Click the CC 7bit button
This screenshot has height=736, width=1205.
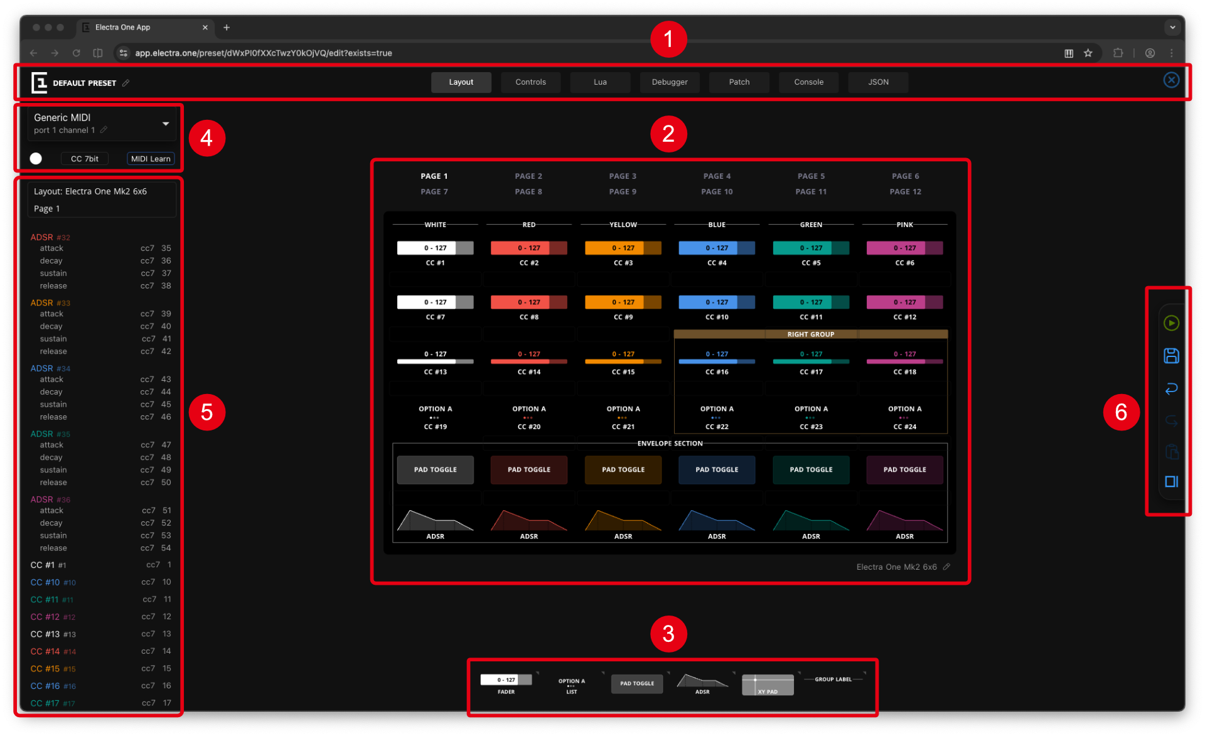click(x=85, y=159)
